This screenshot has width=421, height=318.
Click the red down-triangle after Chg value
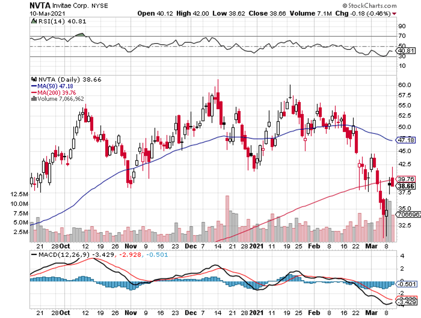coord(394,13)
